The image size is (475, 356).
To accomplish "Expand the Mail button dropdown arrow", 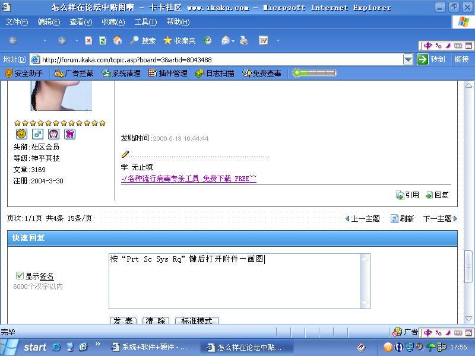I will [x=233, y=40].
